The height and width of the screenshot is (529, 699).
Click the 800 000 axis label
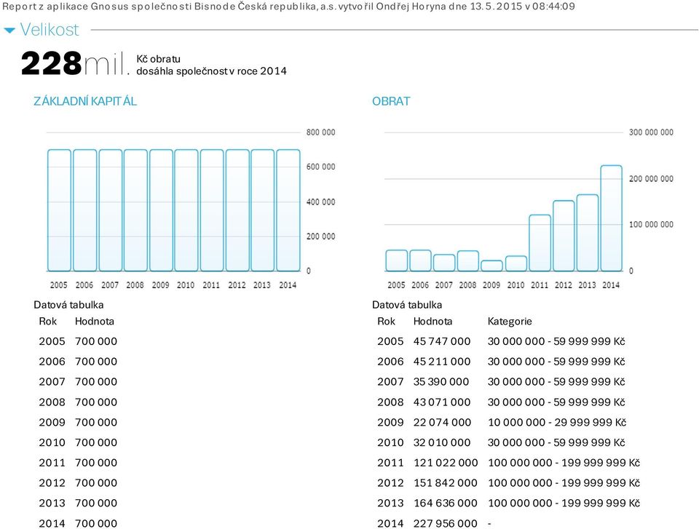[x=320, y=132]
